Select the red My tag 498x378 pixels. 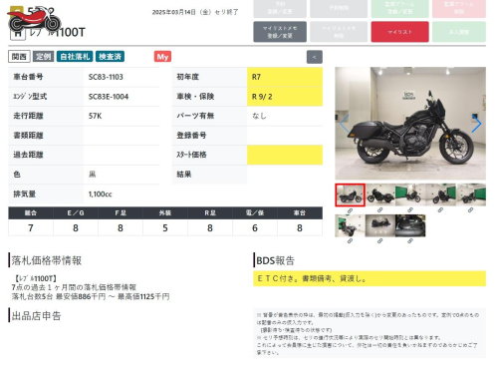tap(162, 57)
